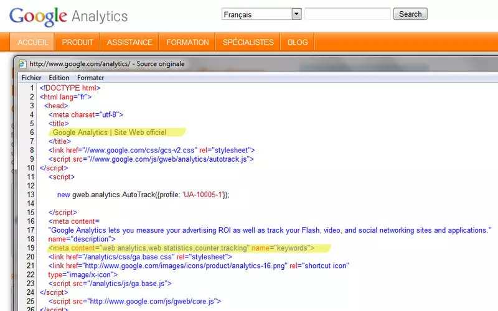Click the Search button

tap(410, 14)
